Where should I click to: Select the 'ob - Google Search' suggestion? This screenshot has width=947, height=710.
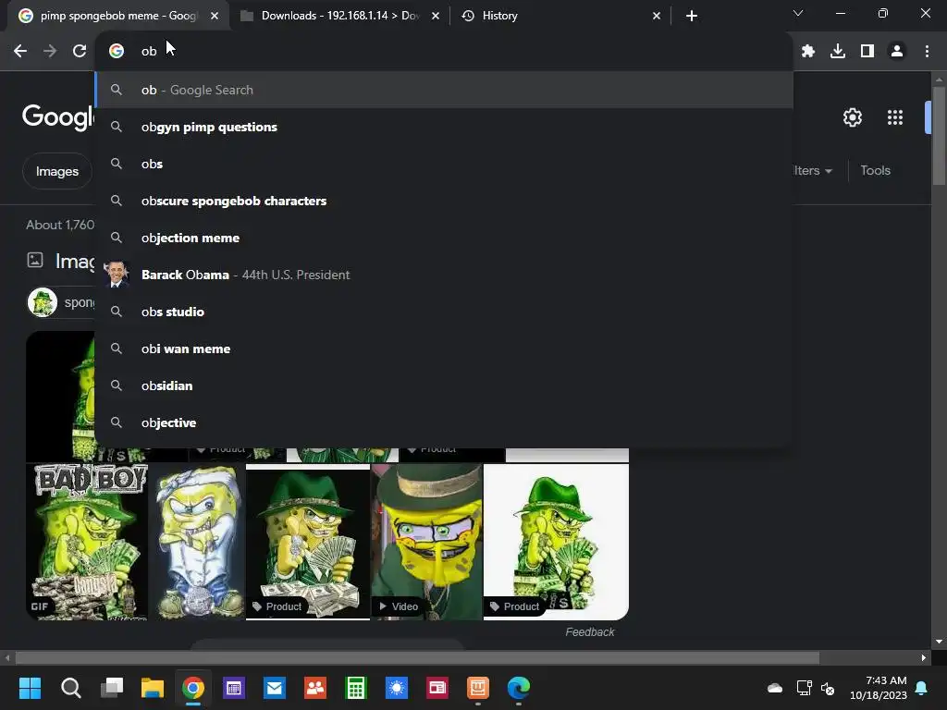444,90
